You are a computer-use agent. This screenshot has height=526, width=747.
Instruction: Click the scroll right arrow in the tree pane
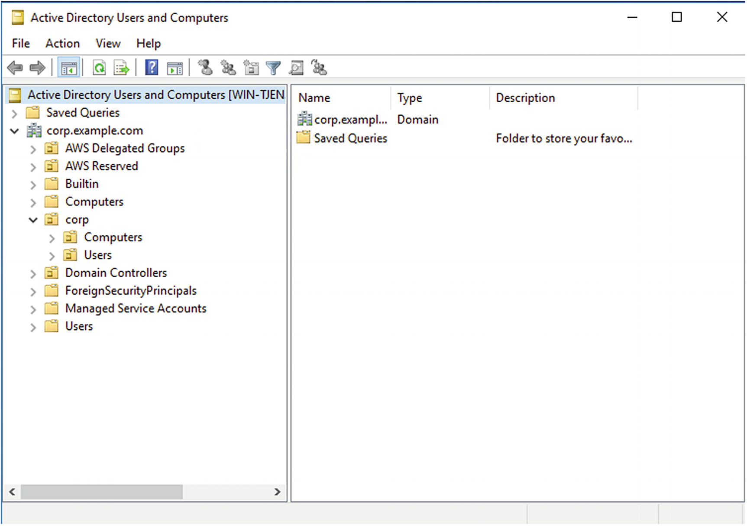tap(278, 492)
